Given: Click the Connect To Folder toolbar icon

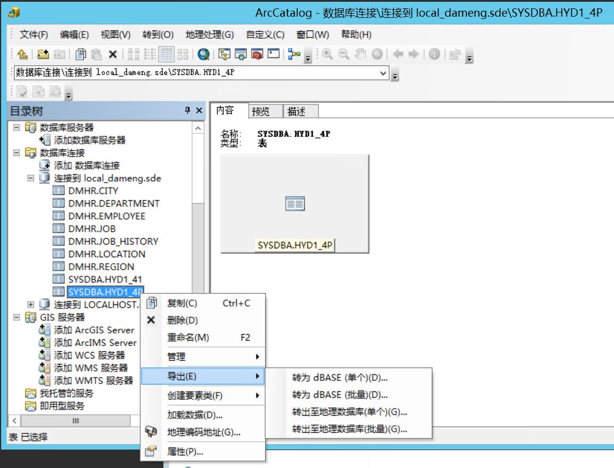Looking at the screenshot, I should pos(43,54).
